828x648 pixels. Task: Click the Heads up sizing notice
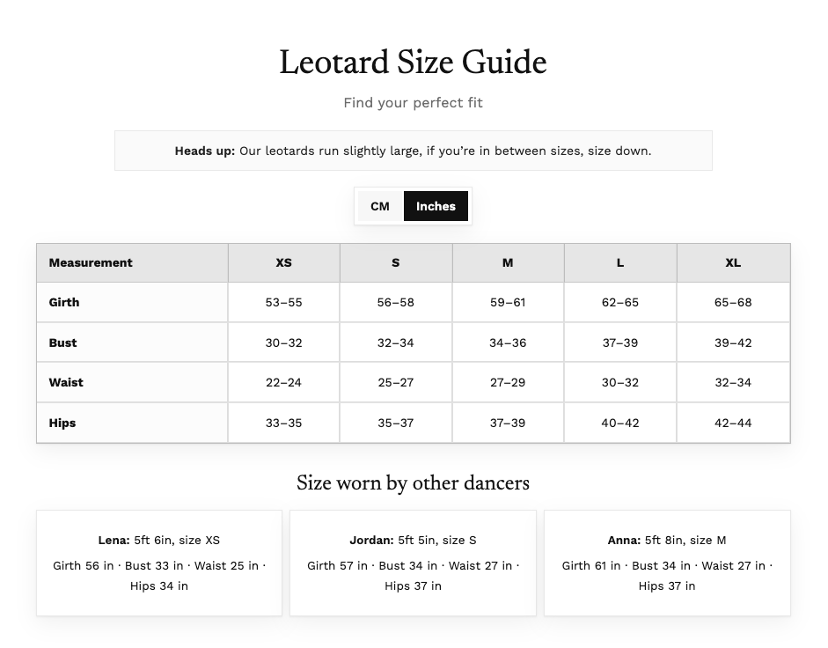click(x=413, y=151)
